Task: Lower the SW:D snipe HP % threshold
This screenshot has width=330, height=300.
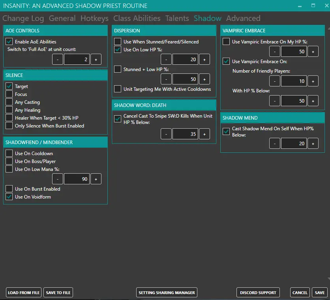Action: 166,134
